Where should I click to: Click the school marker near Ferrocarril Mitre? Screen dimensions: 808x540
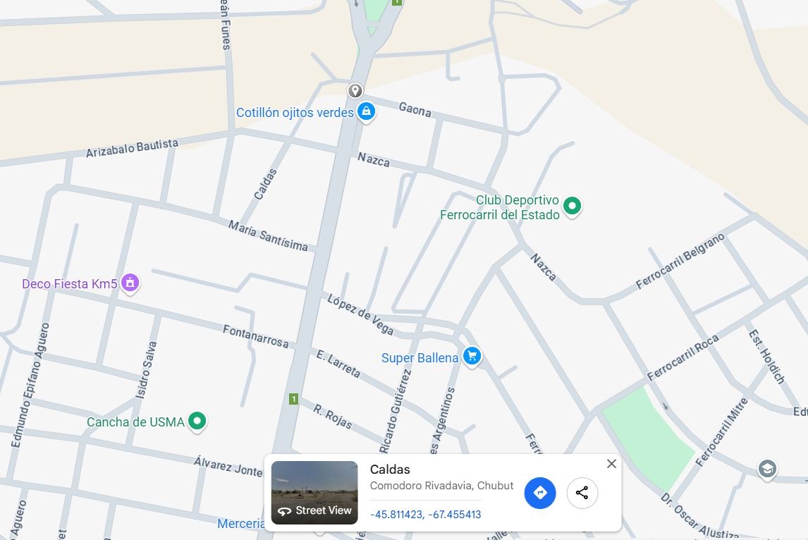pos(767,470)
